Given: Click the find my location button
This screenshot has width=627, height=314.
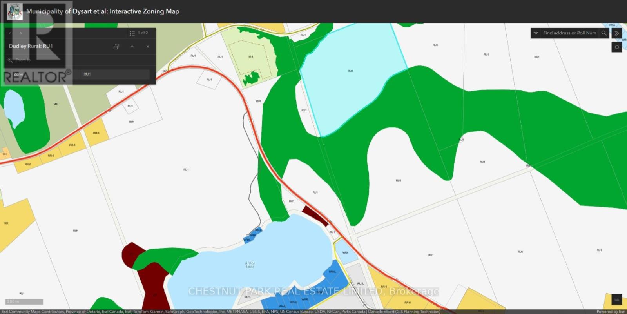Looking at the screenshot, I should click(617, 47).
